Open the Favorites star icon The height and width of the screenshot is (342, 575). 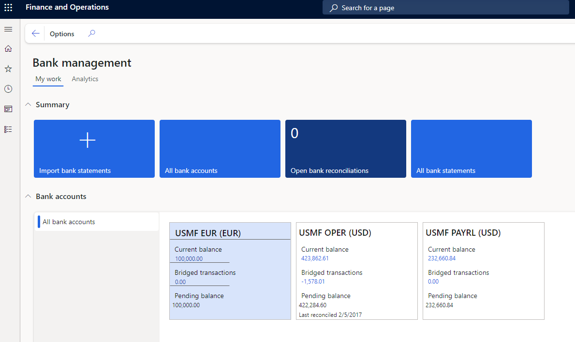click(x=8, y=69)
